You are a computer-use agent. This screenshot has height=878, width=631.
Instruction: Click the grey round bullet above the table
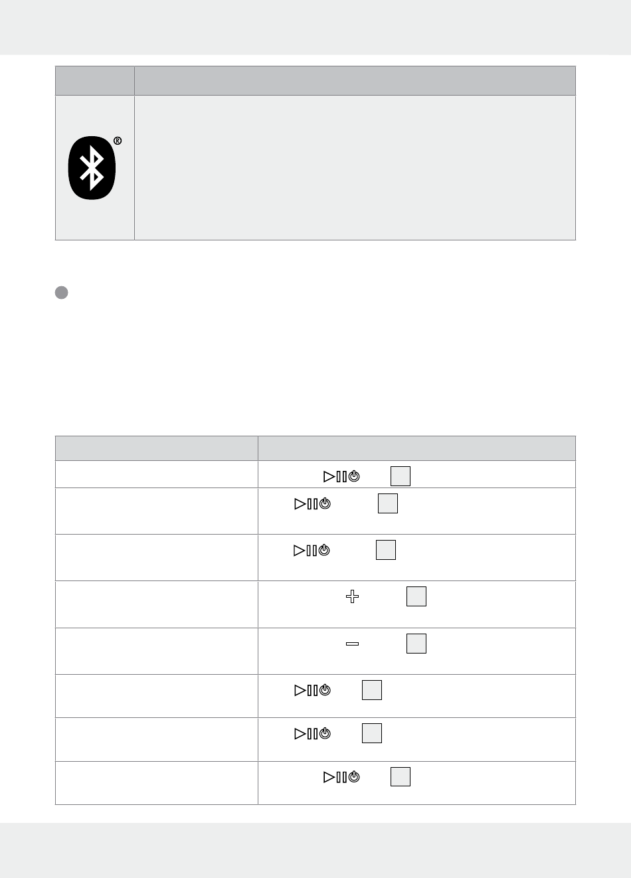(61, 292)
